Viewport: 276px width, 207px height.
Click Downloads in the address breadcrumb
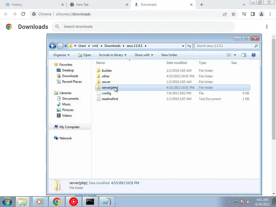coord(112,46)
